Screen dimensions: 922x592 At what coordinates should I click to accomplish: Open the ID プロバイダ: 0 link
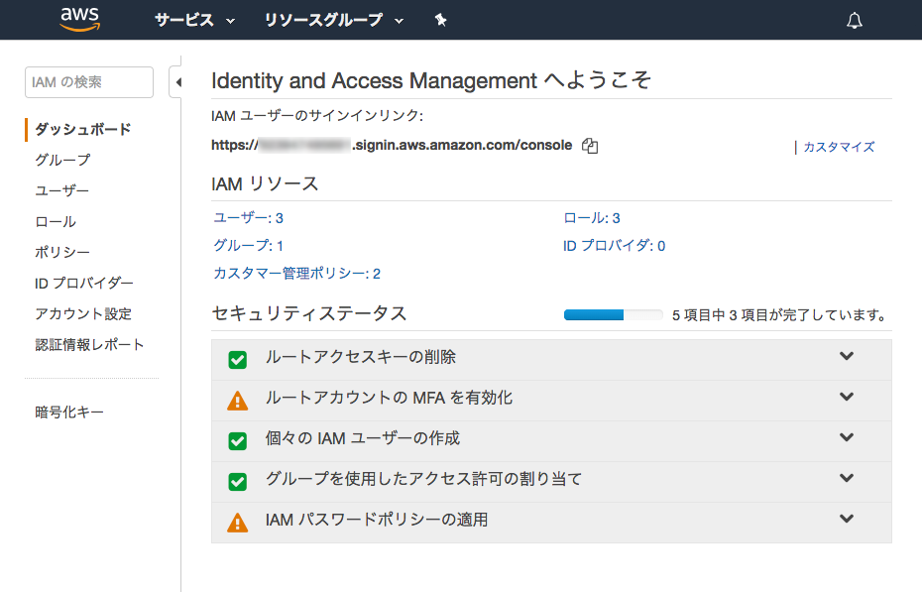point(614,246)
